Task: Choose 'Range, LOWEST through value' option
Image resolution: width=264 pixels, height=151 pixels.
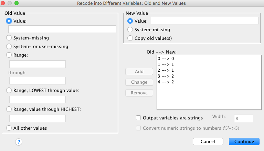Action: coord(9,91)
